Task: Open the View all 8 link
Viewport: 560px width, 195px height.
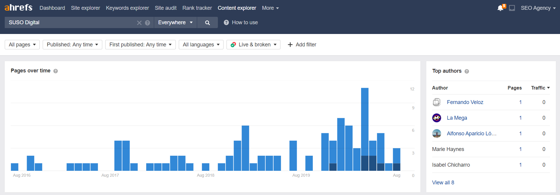Action: coord(443,183)
